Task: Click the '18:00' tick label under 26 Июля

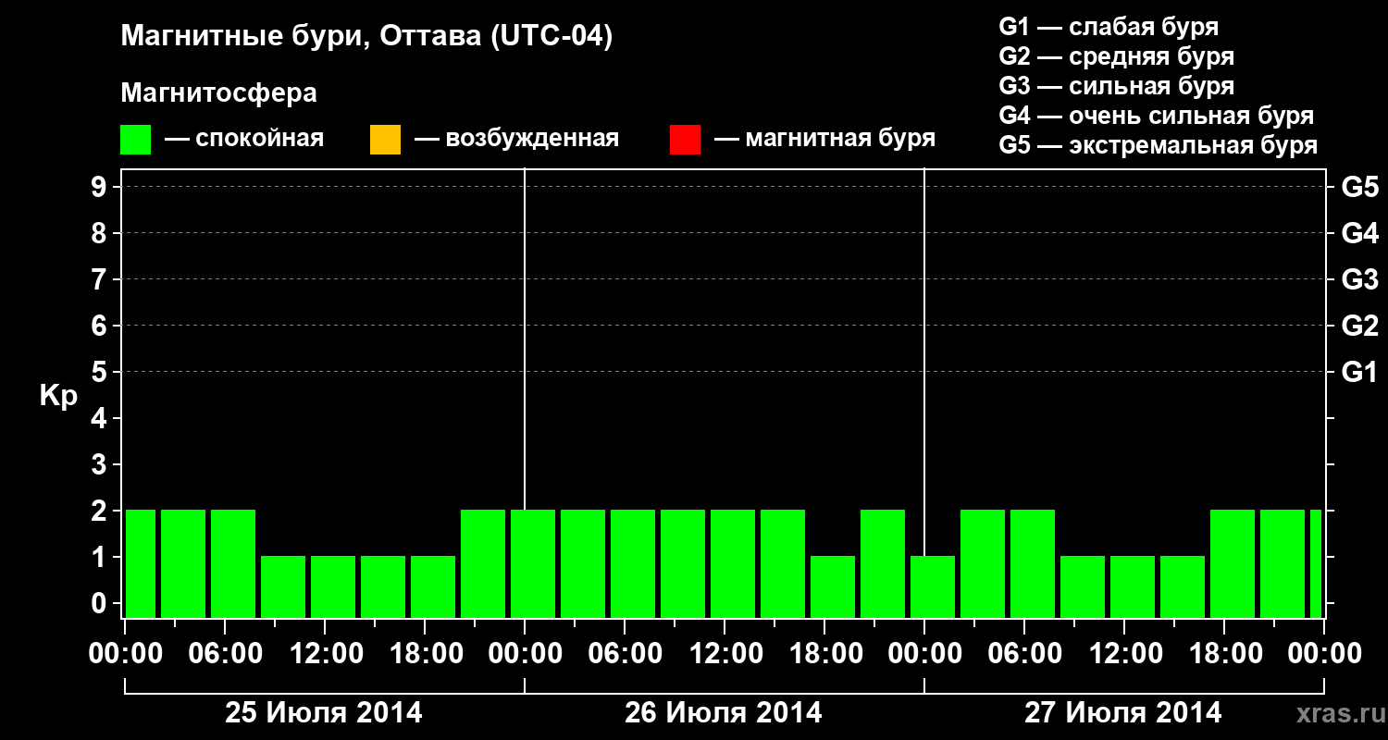Action: click(825, 654)
